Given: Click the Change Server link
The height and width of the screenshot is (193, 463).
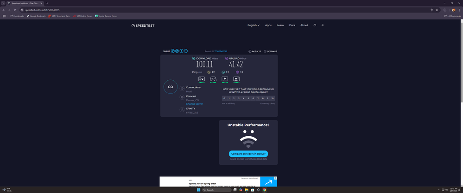Looking at the screenshot, I should pyautogui.click(x=194, y=104).
